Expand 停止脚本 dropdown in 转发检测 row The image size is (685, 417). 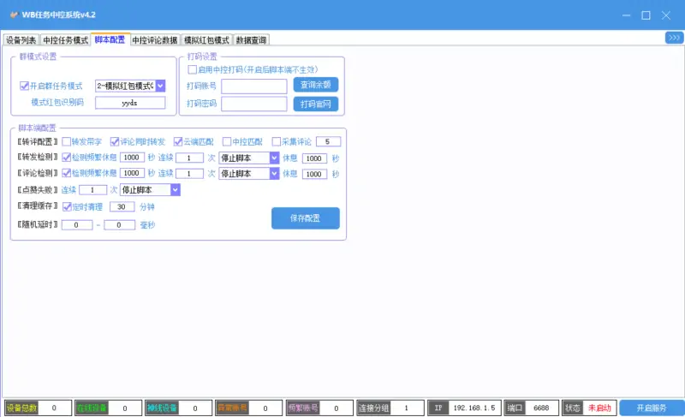point(274,158)
